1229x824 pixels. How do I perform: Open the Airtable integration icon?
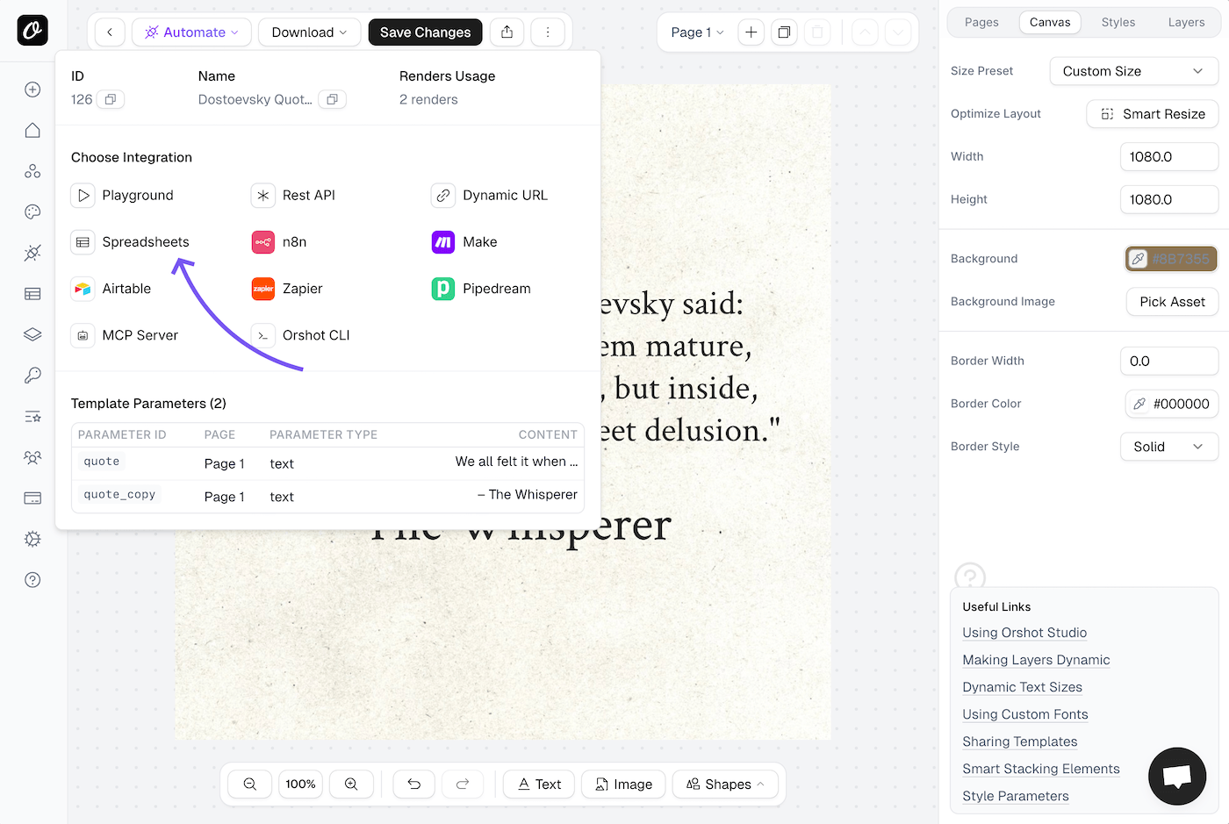click(83, 288)
